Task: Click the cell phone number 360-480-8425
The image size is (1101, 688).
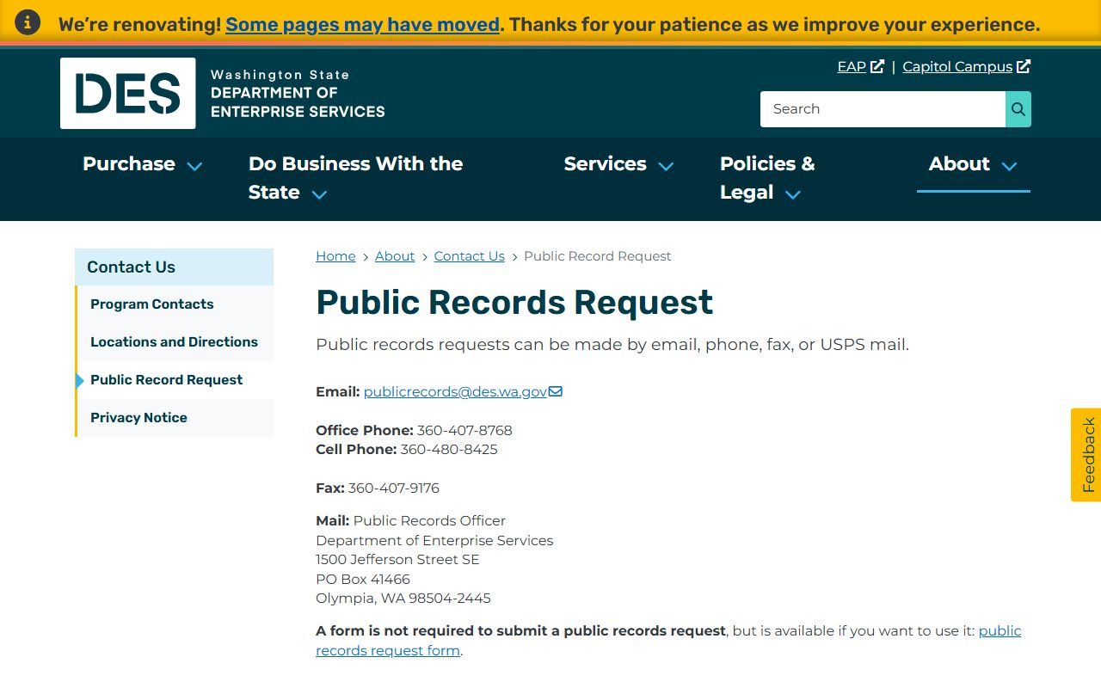Action: 449,449
